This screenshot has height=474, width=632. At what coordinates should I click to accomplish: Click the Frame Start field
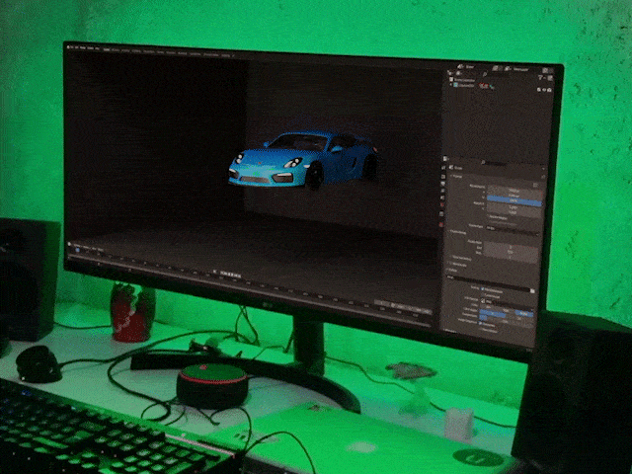coord(511,247)
